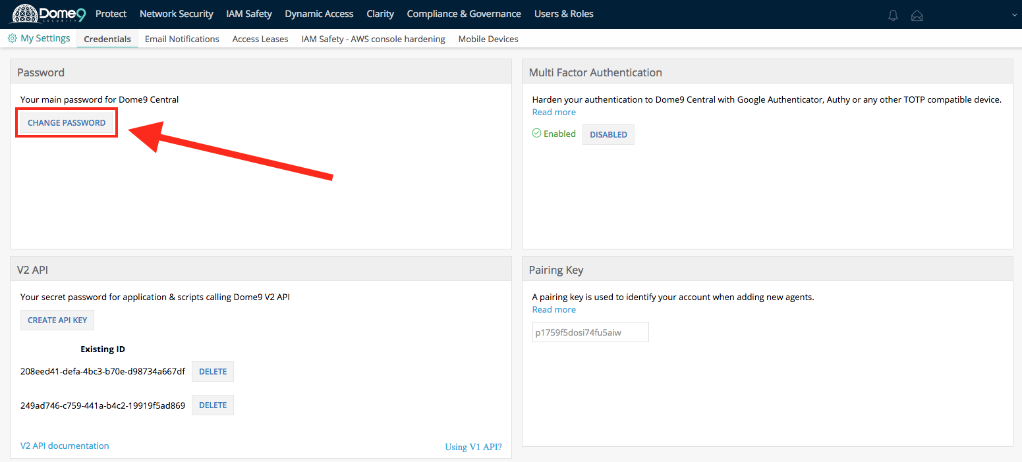Follow Read more under Multi Factor Authentication
This screenshot has height=462, width=1022.
tap(554, 113)
